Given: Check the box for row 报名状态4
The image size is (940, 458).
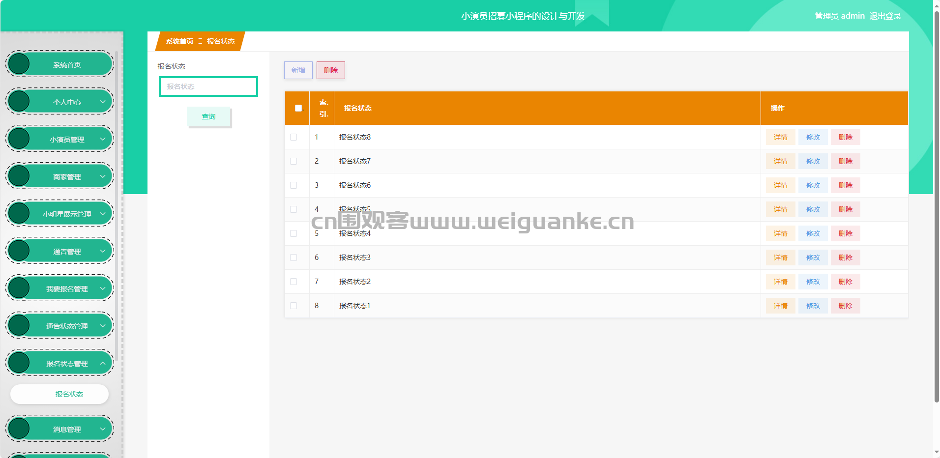Looking at the screenshot, I should [x=294, y=233].
